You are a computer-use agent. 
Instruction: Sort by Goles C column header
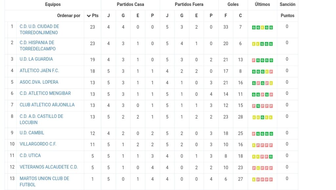tap(240, 16)
